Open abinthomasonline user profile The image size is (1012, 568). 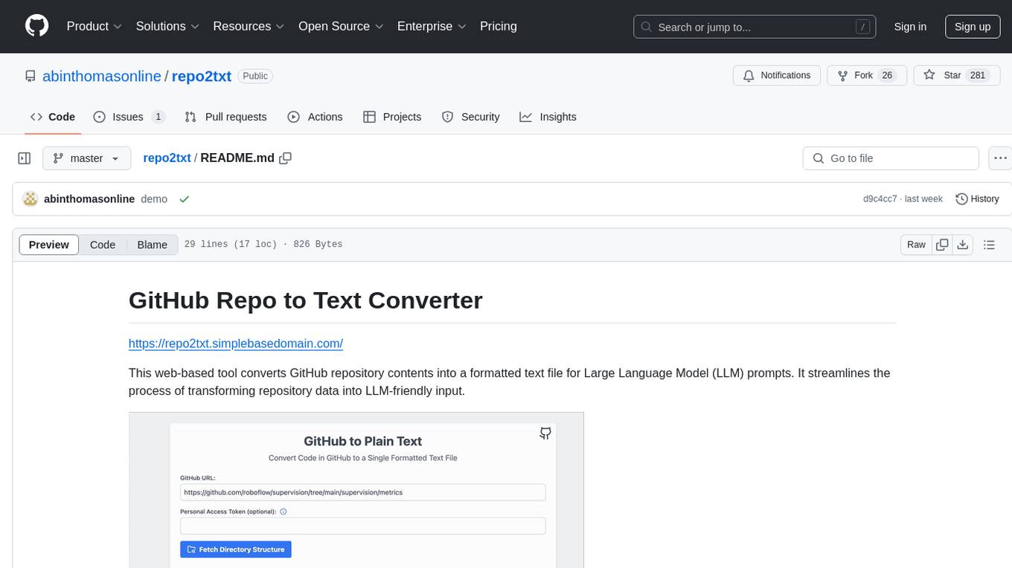102,76
